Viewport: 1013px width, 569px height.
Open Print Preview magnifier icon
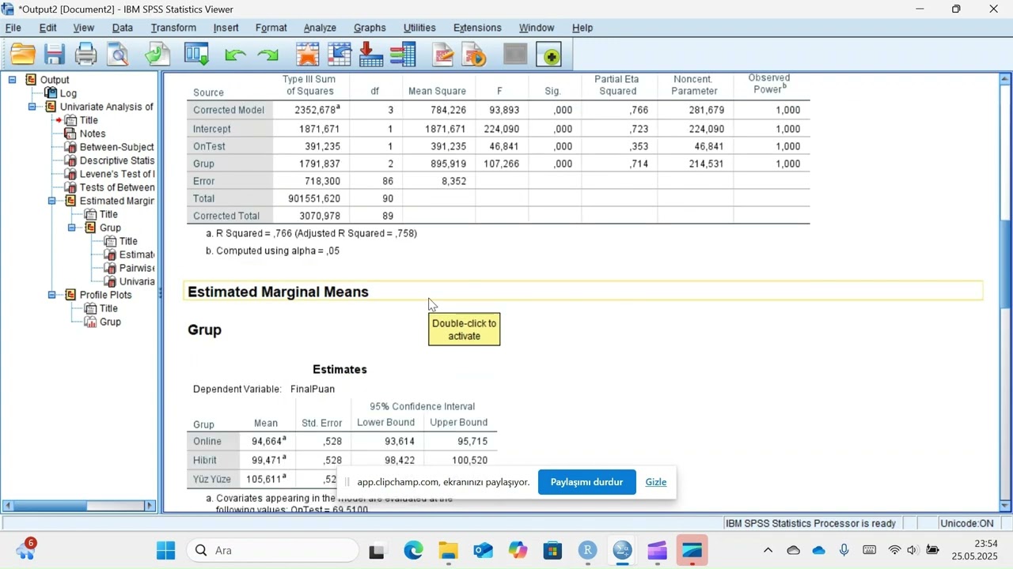pyautogui.click(x=118, y=55)
